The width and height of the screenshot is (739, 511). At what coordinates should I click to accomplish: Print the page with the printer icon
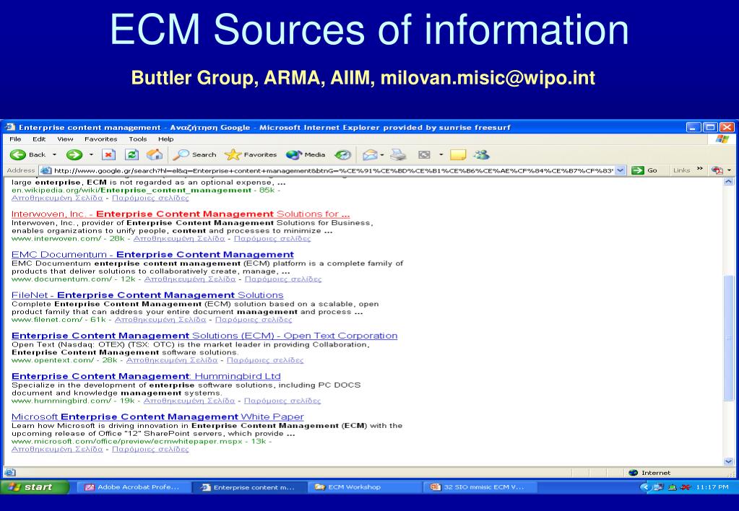[x=398, y=154]
